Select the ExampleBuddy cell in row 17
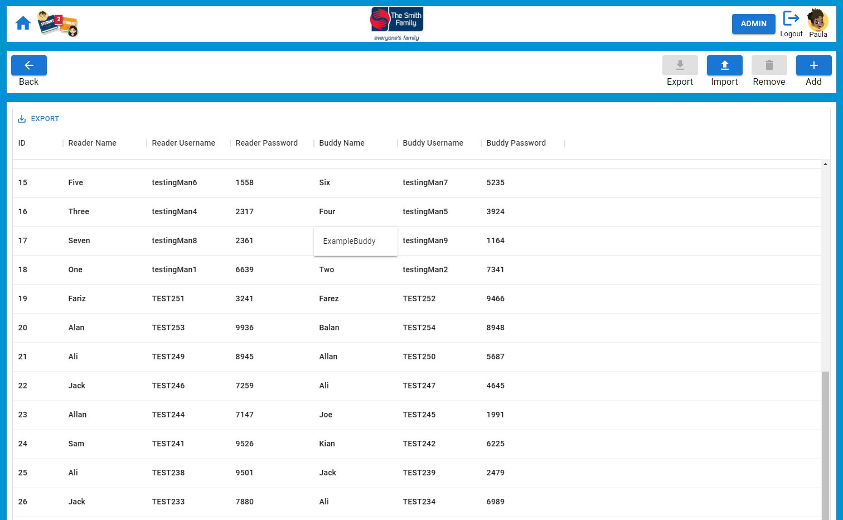 [356, 242]
